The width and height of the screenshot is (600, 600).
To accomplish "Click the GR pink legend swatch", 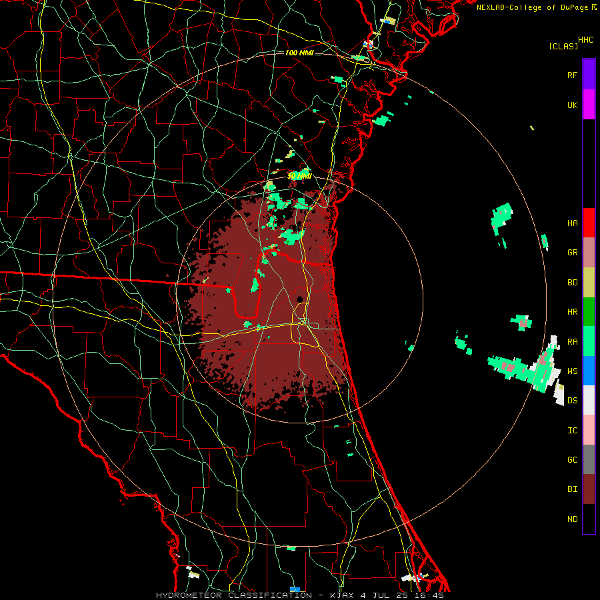I will (589, 253).
